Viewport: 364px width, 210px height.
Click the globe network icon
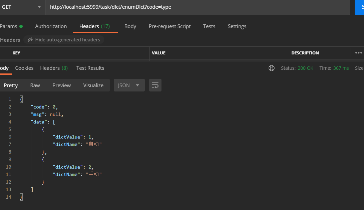click(x=272, y=68)
